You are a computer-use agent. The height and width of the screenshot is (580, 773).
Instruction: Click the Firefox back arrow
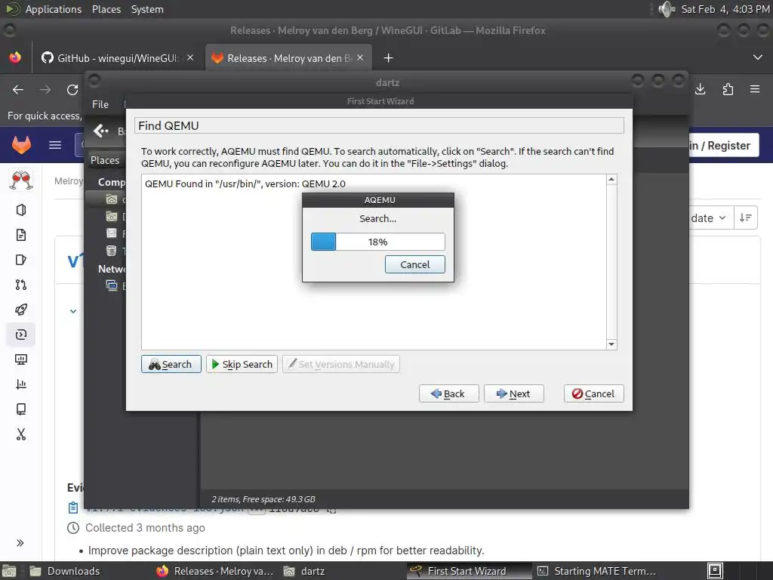click(x=18, y=90)
